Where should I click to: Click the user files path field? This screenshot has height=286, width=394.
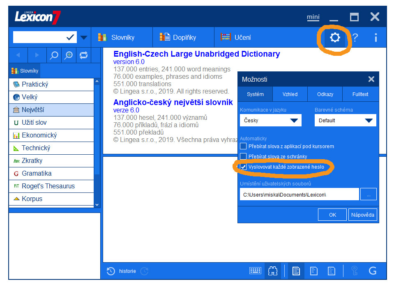click(299, 194)
